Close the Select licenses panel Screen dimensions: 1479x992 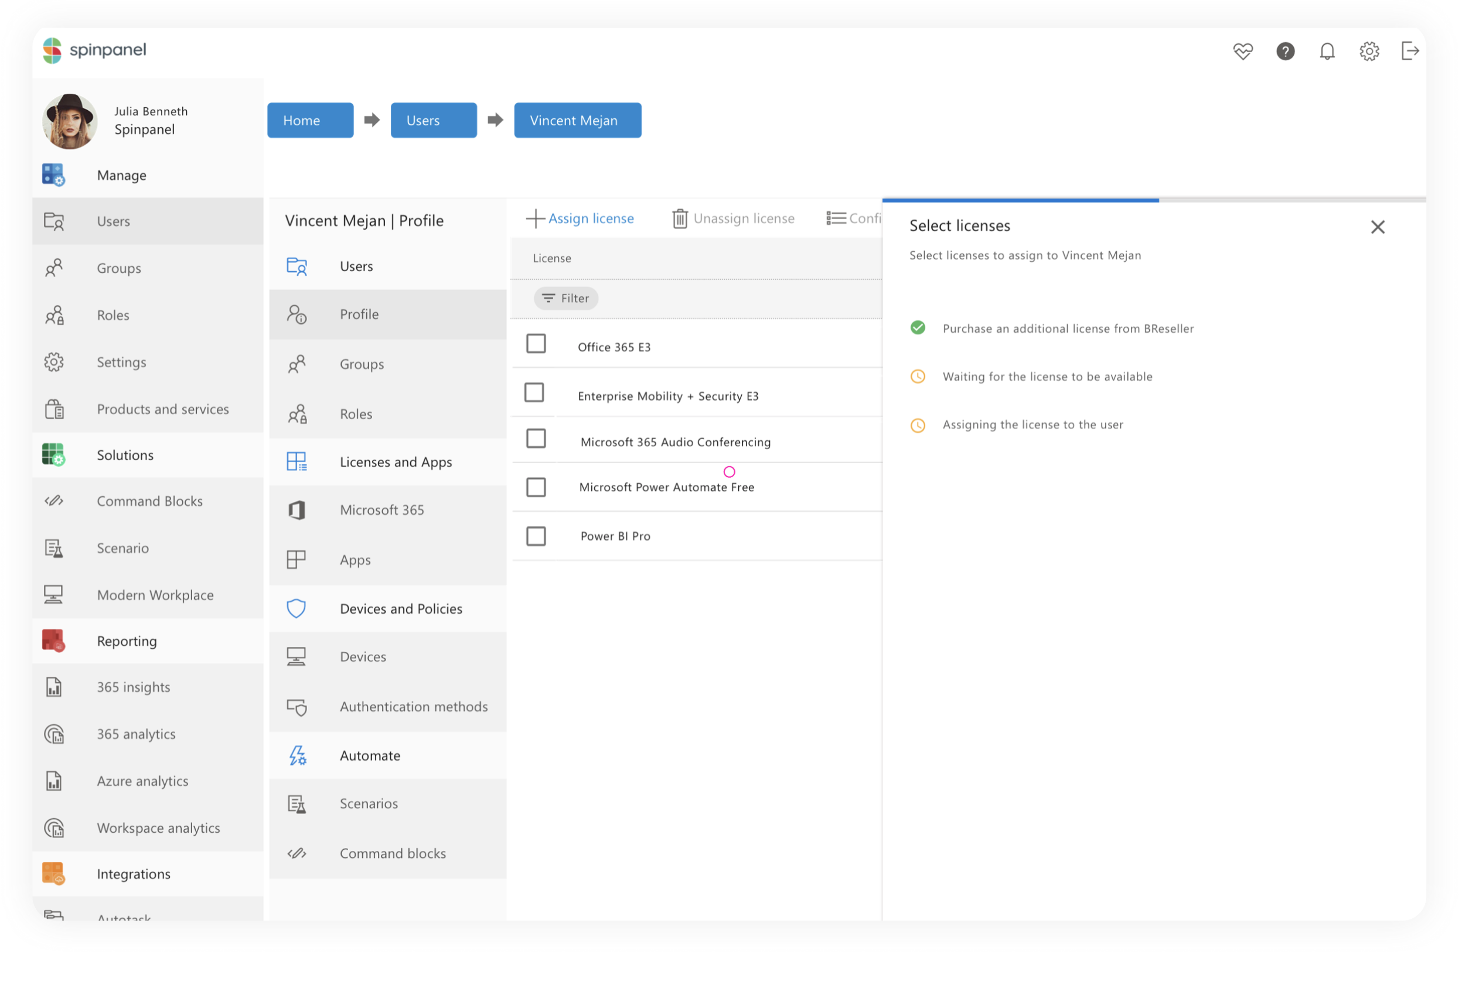(1377, 227)
